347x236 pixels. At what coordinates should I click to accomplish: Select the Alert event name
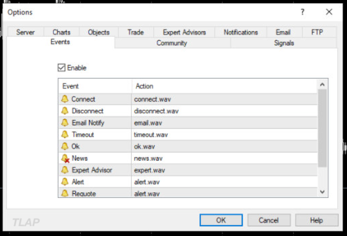pyautogui.click(x=78, y=182)
